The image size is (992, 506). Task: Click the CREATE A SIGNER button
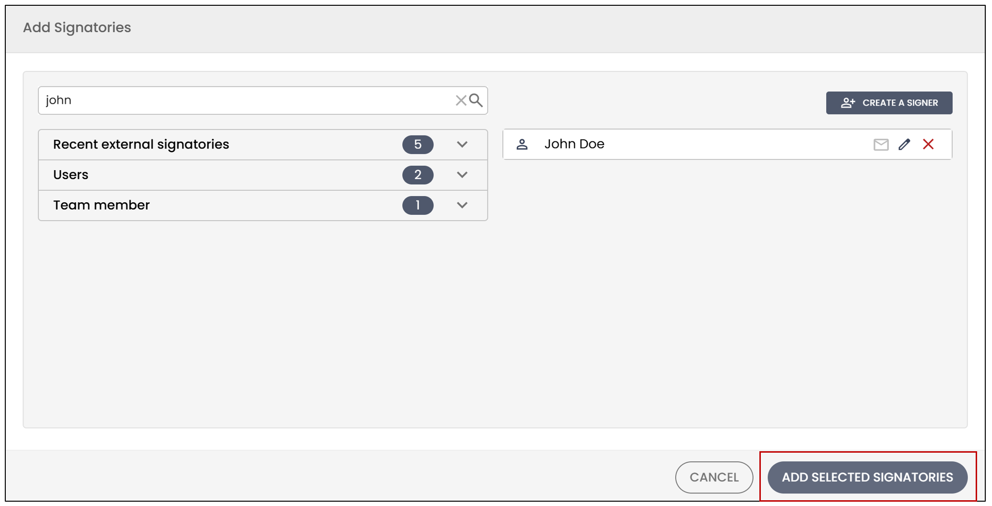pyautogui.click(x=889, y=103)
